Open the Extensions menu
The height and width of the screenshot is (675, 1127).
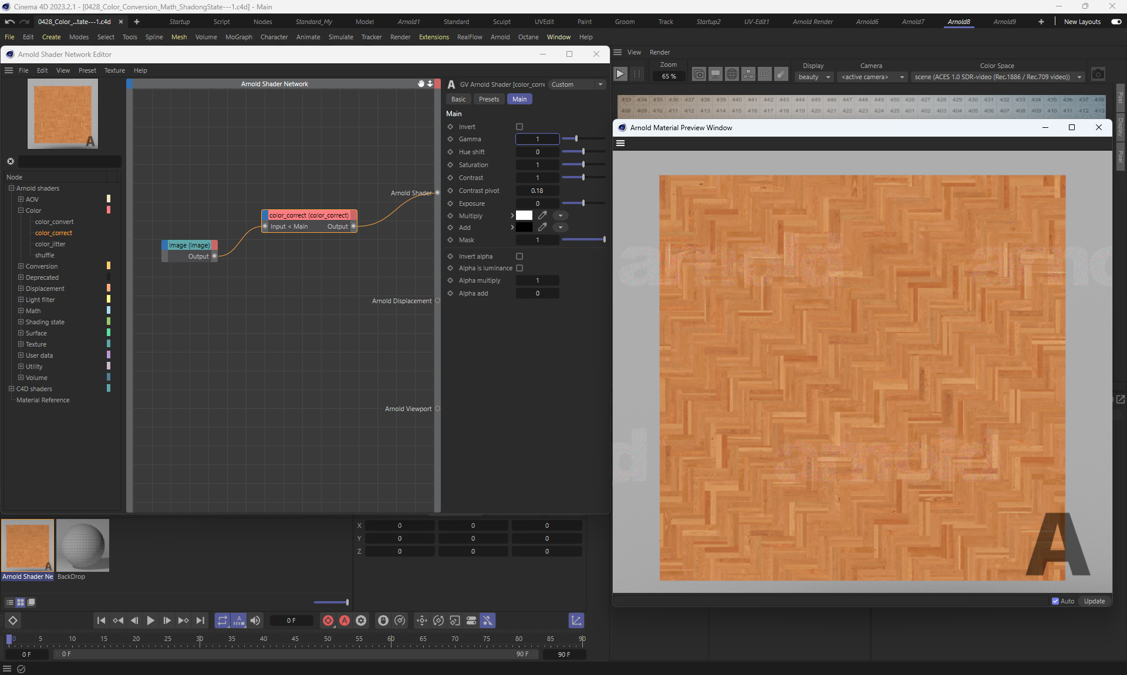[434, 37]
